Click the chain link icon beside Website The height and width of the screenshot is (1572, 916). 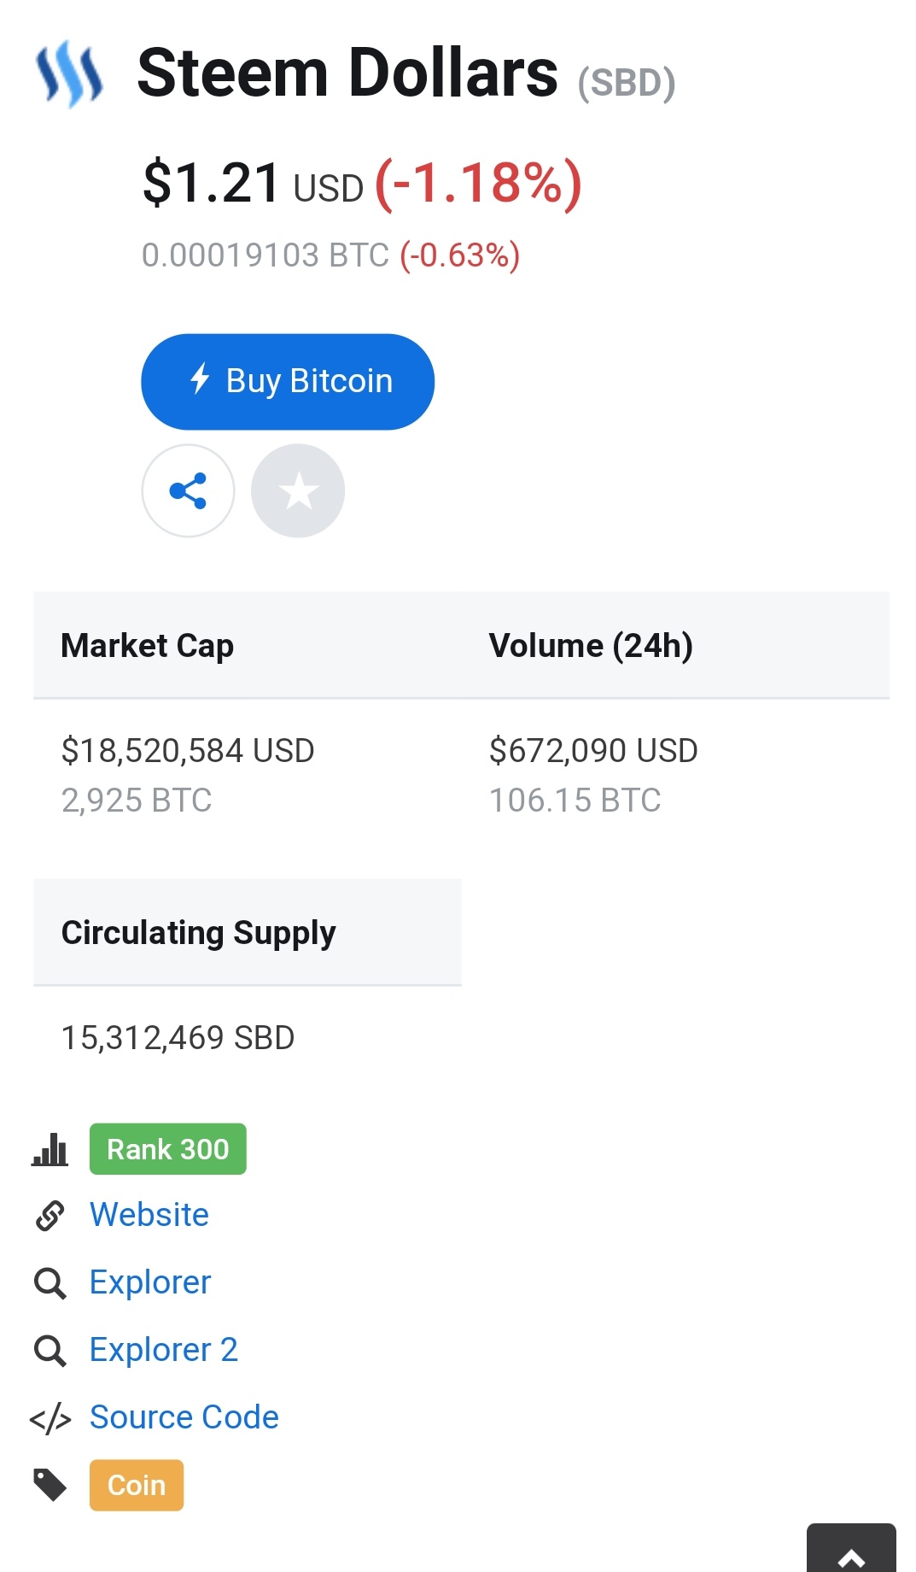[50, 1215]
